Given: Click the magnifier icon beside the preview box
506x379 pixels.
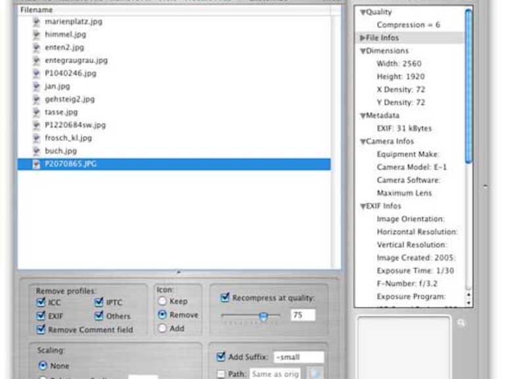Looking at the screenshot, I should click(461, 323).
